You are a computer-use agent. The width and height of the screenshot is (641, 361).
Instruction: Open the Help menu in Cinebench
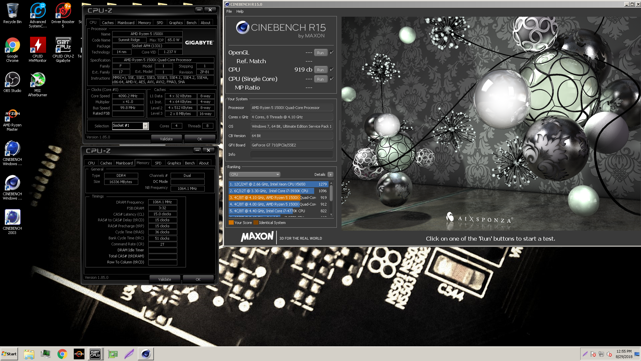click(240, 11)
